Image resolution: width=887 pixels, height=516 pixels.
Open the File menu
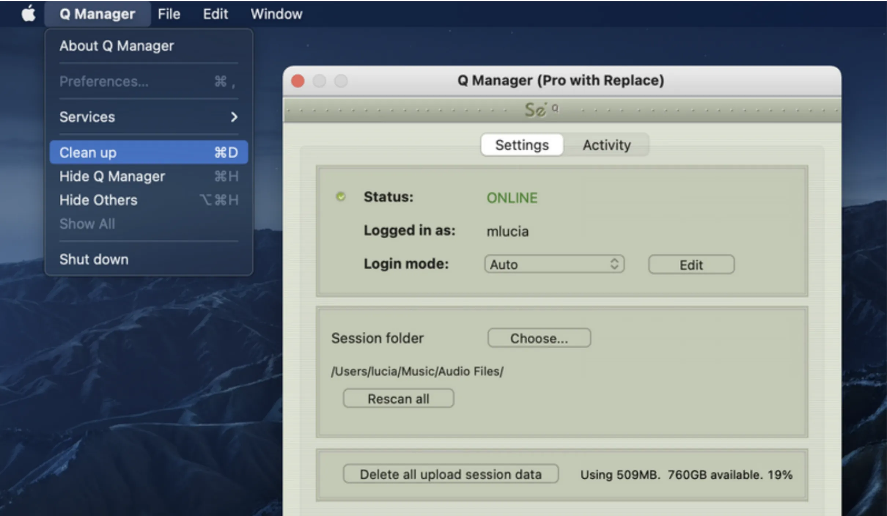(169, 14)
